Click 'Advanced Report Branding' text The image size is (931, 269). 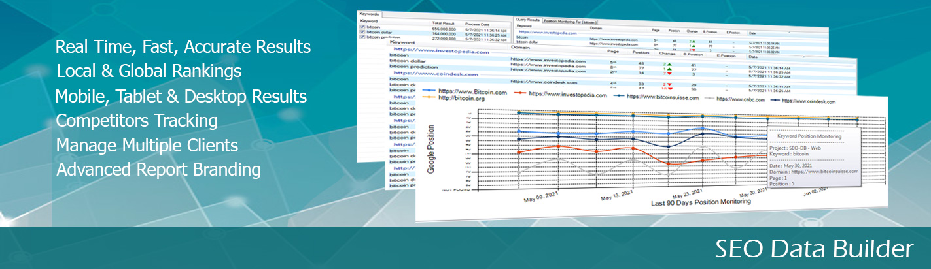159,170
